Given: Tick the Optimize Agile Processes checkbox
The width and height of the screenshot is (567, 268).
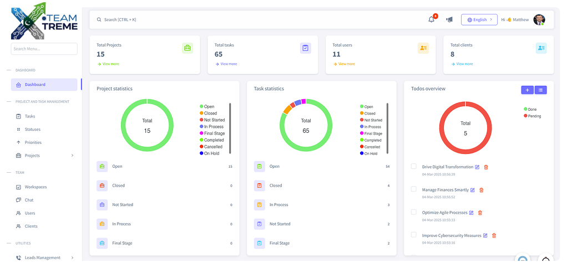Looking at the screenshot, I should click(413, 212).
